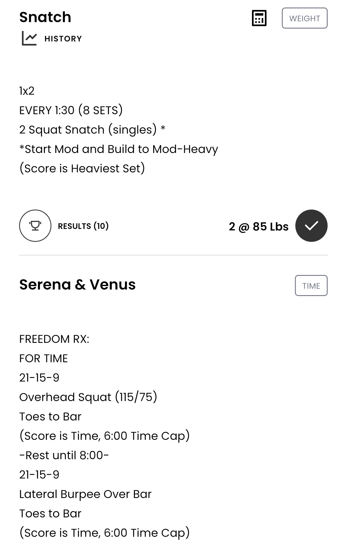Tap the Overhead Squat (115/75) line

(88, 397)
